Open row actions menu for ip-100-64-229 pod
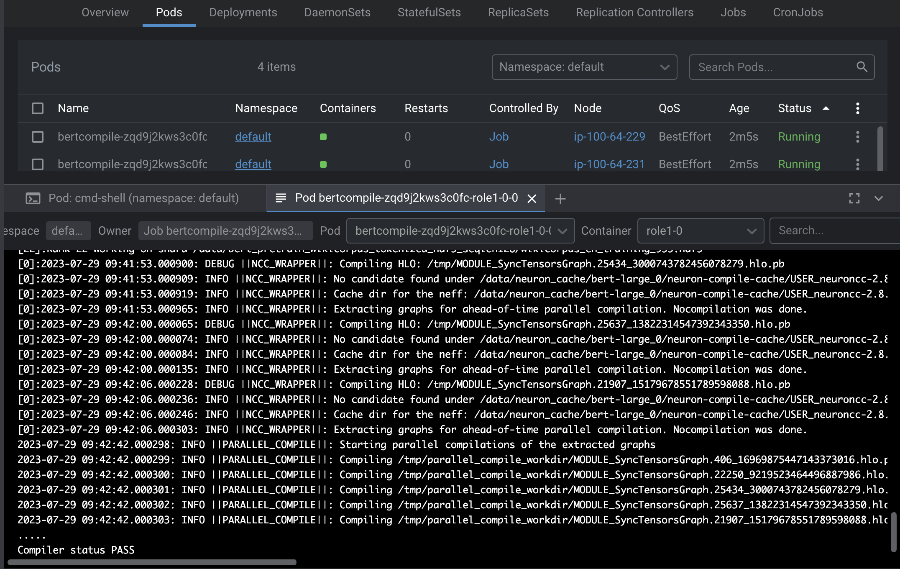The height and width of the screenshot is (569, 900). [x=857, y=137]
